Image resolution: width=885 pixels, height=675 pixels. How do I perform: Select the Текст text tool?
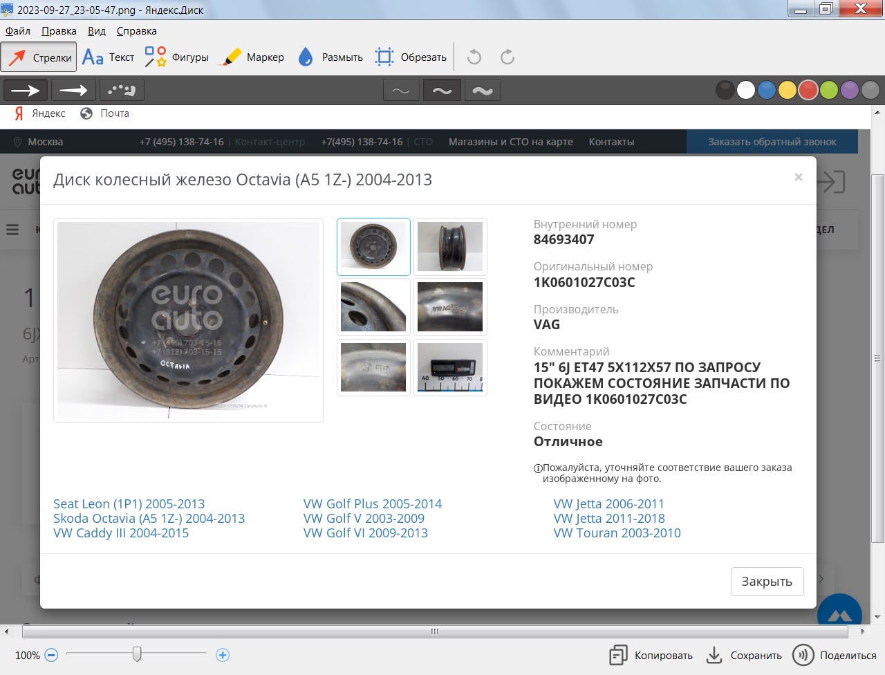point(109,57)
